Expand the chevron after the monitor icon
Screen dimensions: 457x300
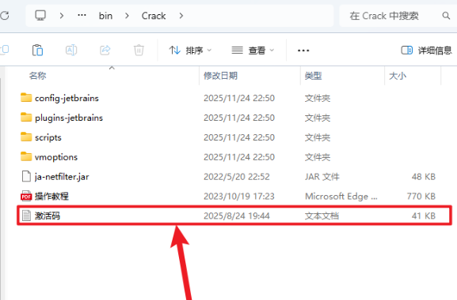(x=62, y=16)
